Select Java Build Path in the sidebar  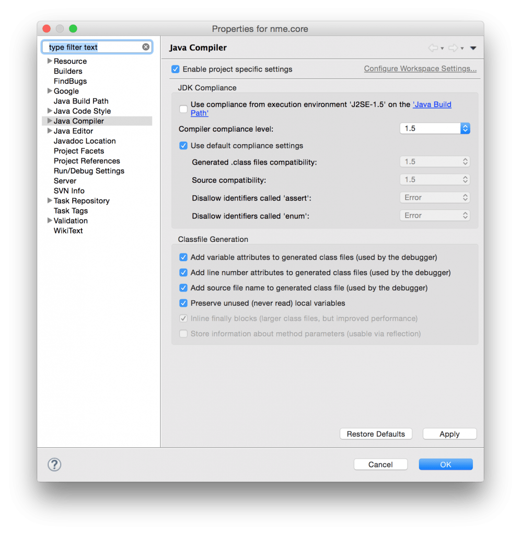click(x=80, y=101)
